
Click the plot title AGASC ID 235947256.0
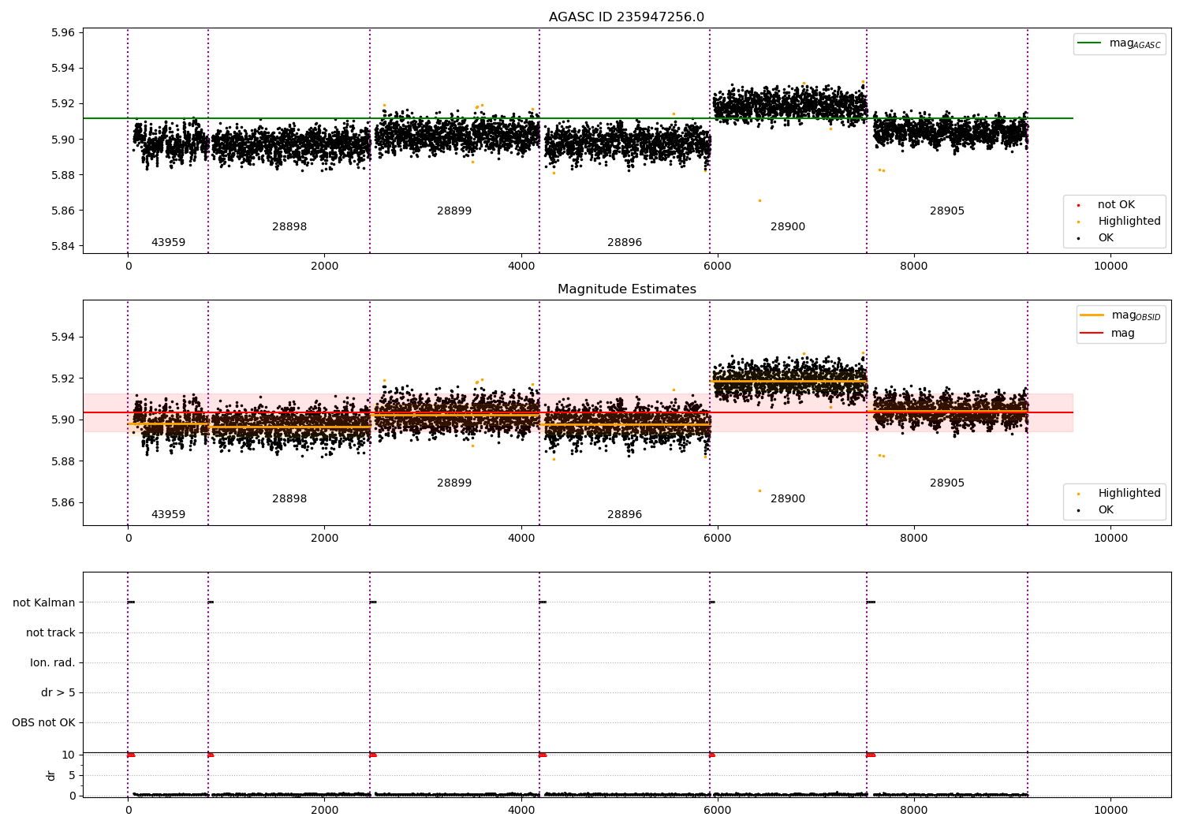[x=626, y=17]
